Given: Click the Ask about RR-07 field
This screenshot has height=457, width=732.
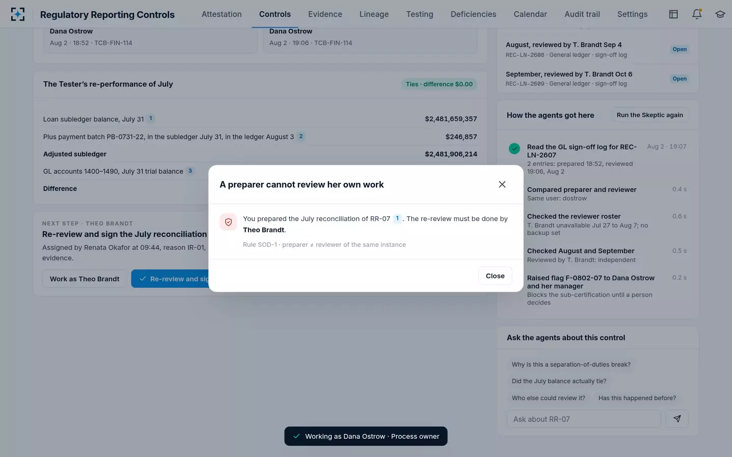Looking at the screenshot, I should click(584, 419).
